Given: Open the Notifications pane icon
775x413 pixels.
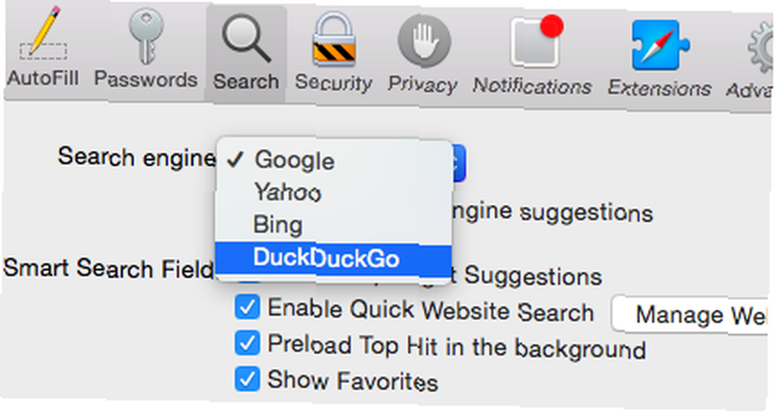Looking at the screenshot, I should click(x=533, y=55).
